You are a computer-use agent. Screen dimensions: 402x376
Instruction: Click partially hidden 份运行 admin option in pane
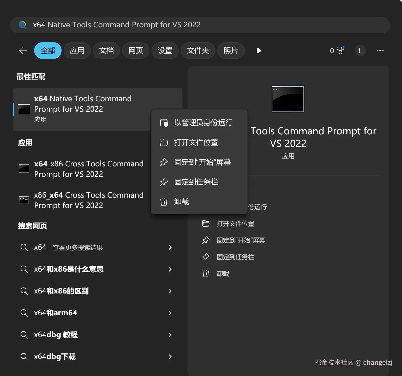257,207
